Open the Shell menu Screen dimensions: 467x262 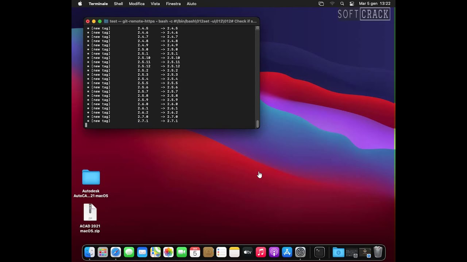[x=118, y=4]
